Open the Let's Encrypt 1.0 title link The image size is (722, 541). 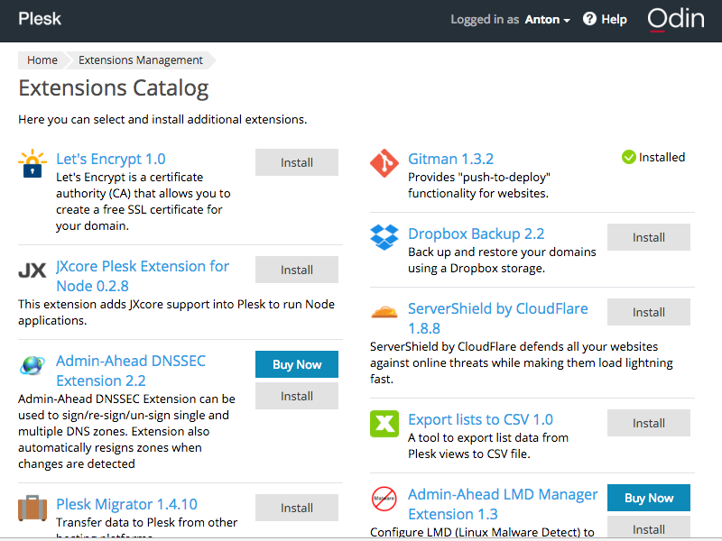click(110, 159)
